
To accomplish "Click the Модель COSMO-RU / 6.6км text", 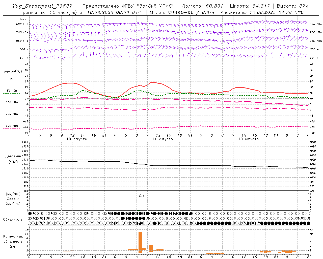I will pyautogui.click(x=182, y=12).
